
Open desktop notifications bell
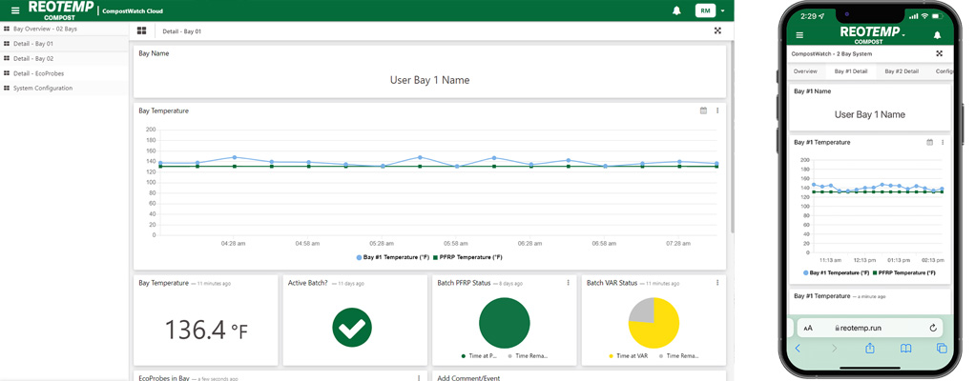[676, 10]
